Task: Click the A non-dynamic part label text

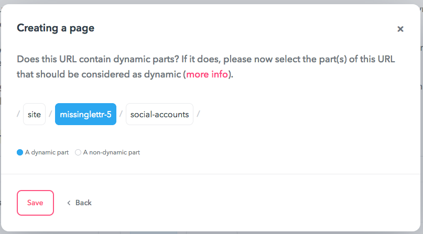Action: [112, 152]
